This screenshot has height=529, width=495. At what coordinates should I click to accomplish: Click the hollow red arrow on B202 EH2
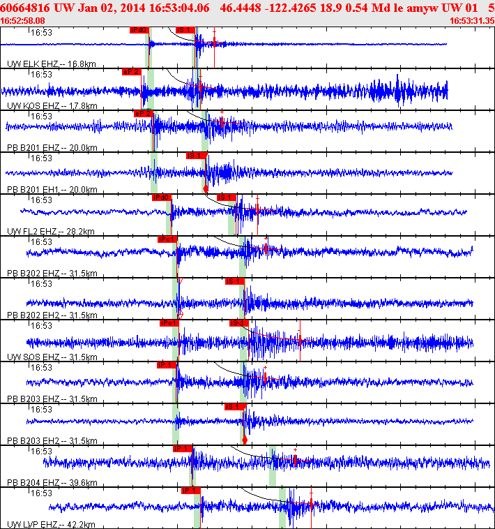point(181,314)
